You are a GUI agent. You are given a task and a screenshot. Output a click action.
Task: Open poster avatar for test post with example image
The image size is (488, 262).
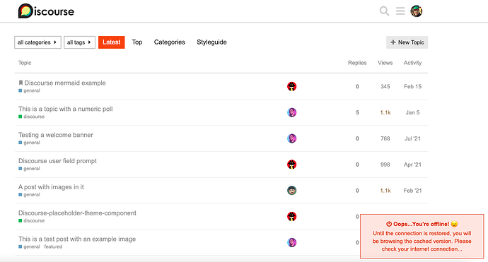coord(291,242)
